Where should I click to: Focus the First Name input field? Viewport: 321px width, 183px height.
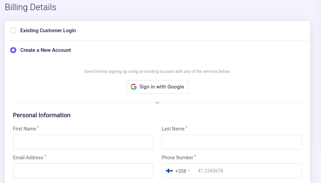coord(83,142)
